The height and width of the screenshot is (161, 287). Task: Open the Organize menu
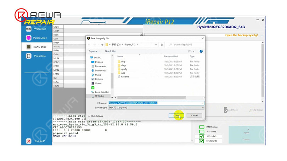[94, 51]
